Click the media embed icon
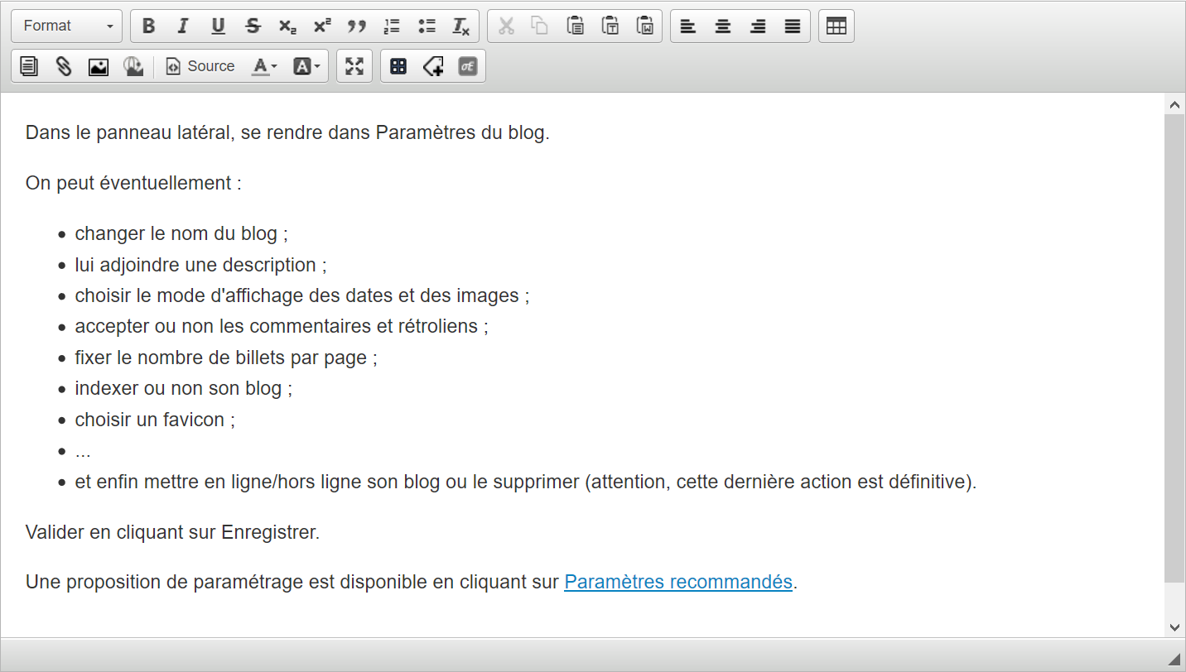1186x672 pixels. [133, 66]
